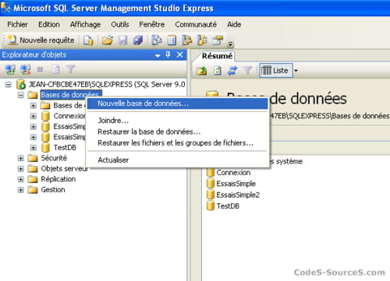390x281 pixels.
Task: Expand the Connexion database in the tree
Action: coord(34,116)
